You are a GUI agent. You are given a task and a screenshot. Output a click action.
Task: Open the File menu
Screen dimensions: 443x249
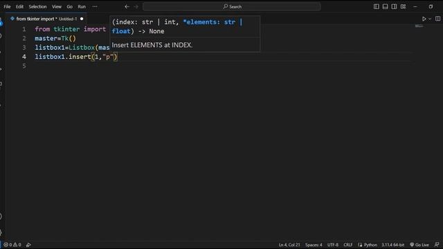(x=7, y=6)
